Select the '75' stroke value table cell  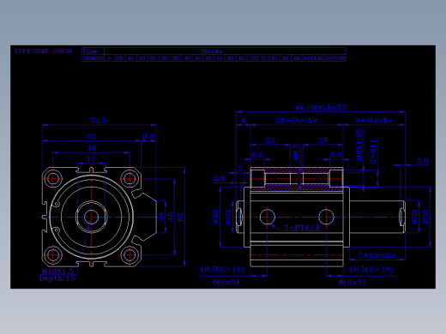tap(264, 58)
